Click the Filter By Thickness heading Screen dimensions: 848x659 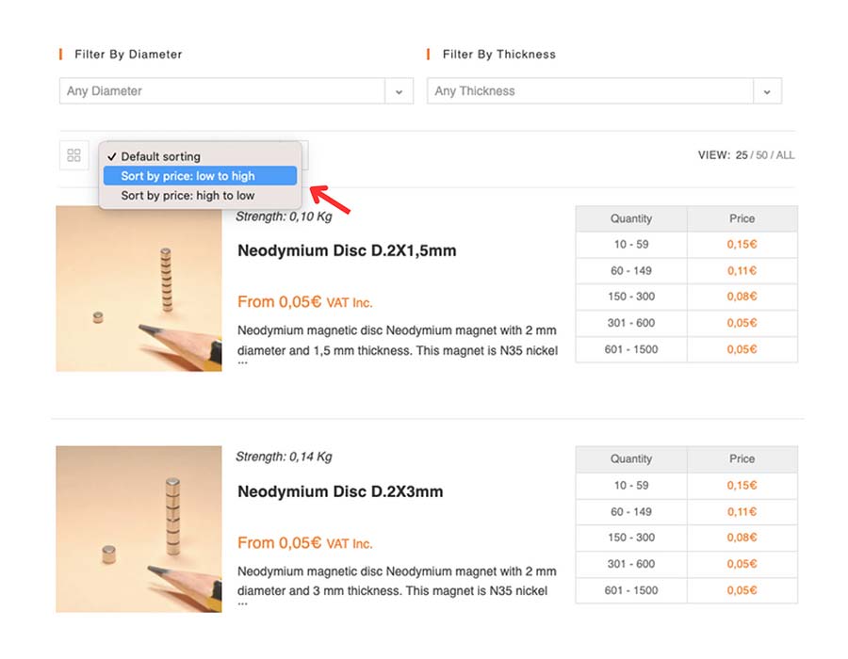pyautogui.click(x=499, y=54)
